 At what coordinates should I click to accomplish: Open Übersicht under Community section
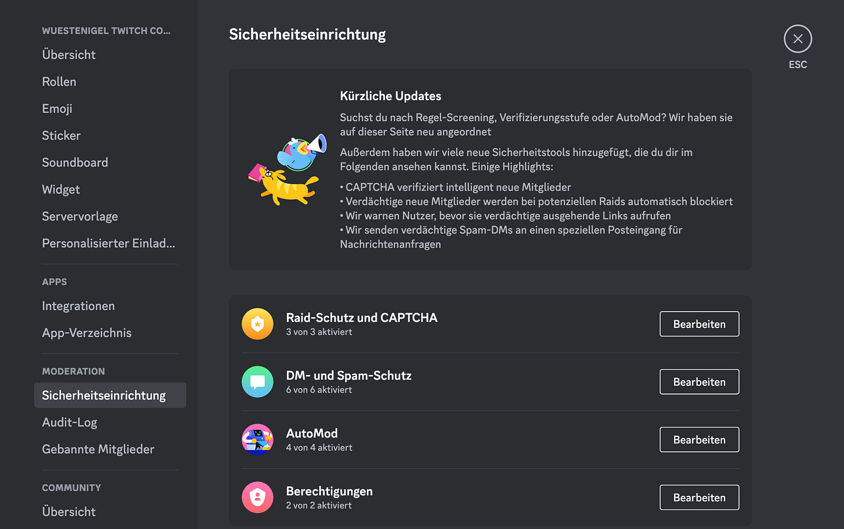(110, 512)
